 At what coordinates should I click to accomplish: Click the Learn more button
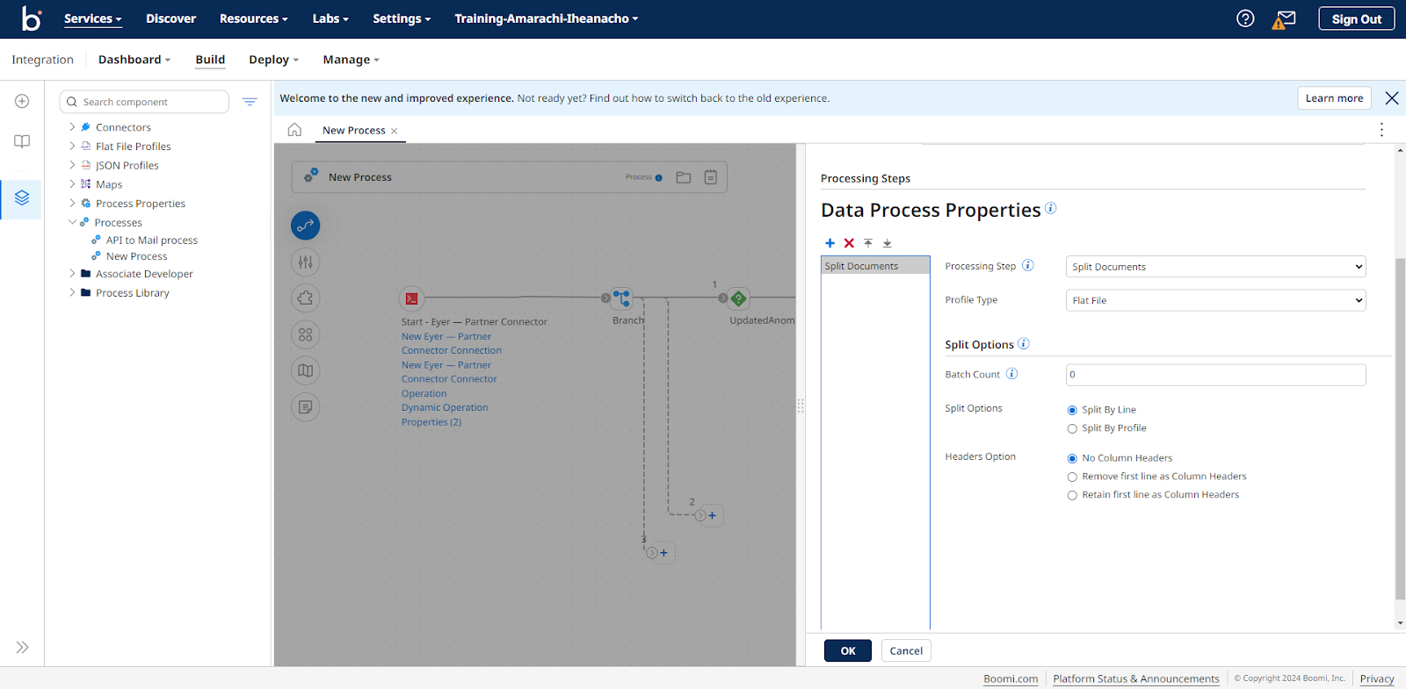1334,98
